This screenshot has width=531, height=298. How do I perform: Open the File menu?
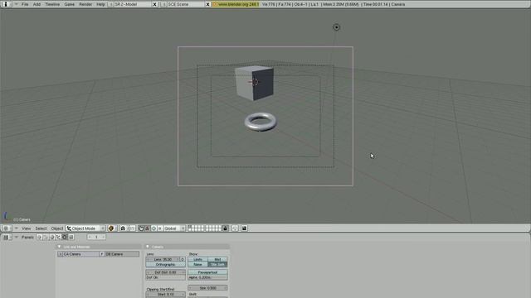[x=25, y=4]
